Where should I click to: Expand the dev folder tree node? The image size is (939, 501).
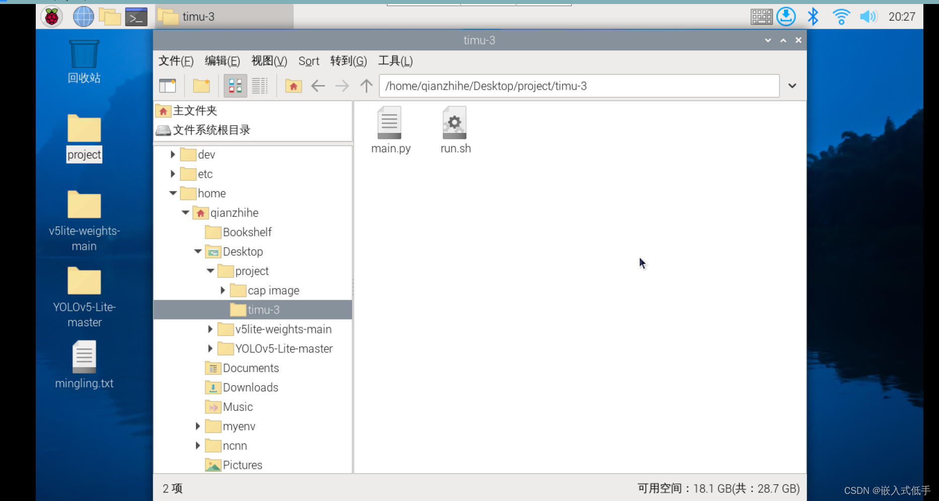pos(173,154)
